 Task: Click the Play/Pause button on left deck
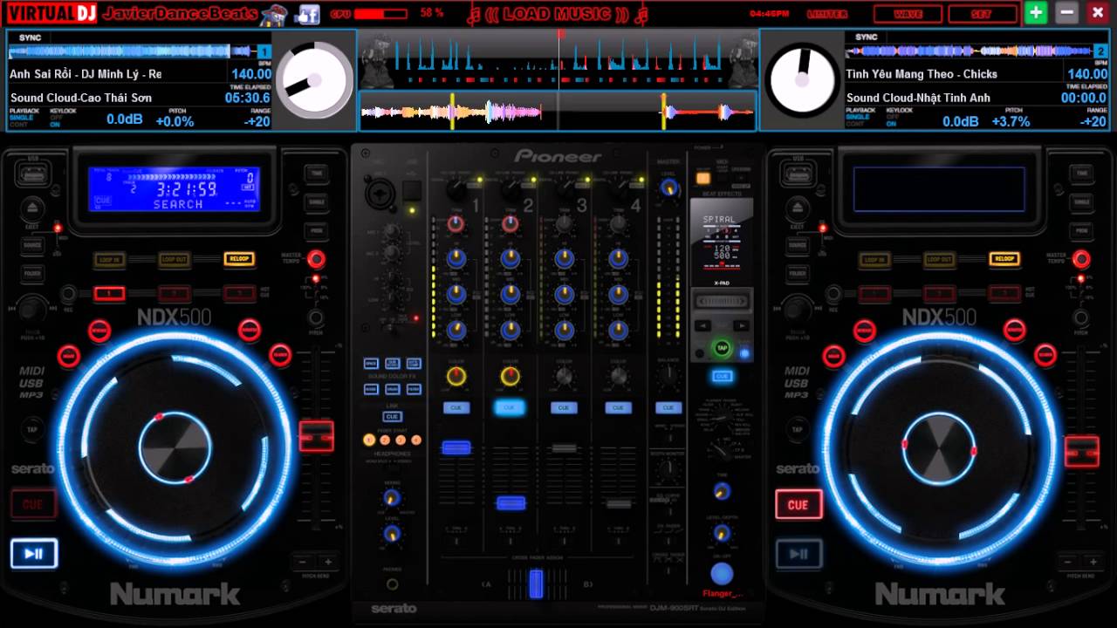pyautogui.click(x=34, y=554)
